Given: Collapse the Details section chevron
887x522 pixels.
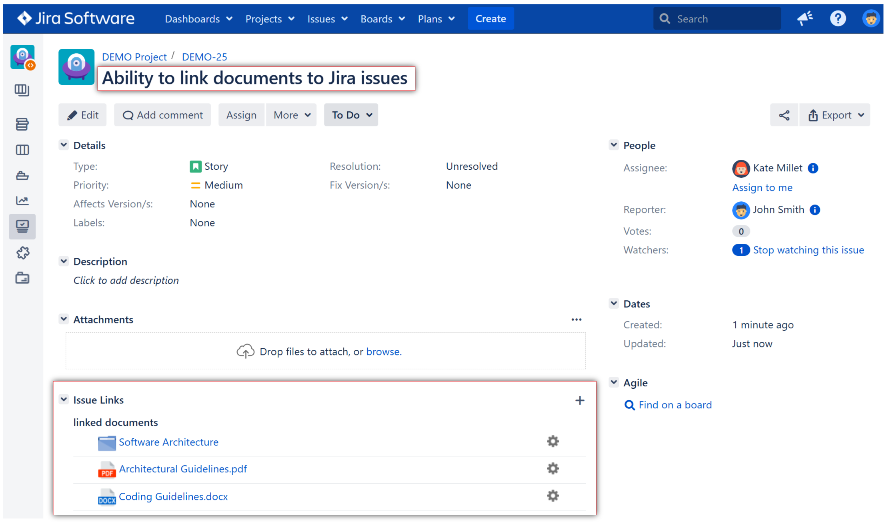Looking at the screenshot, I should point(64,145).
